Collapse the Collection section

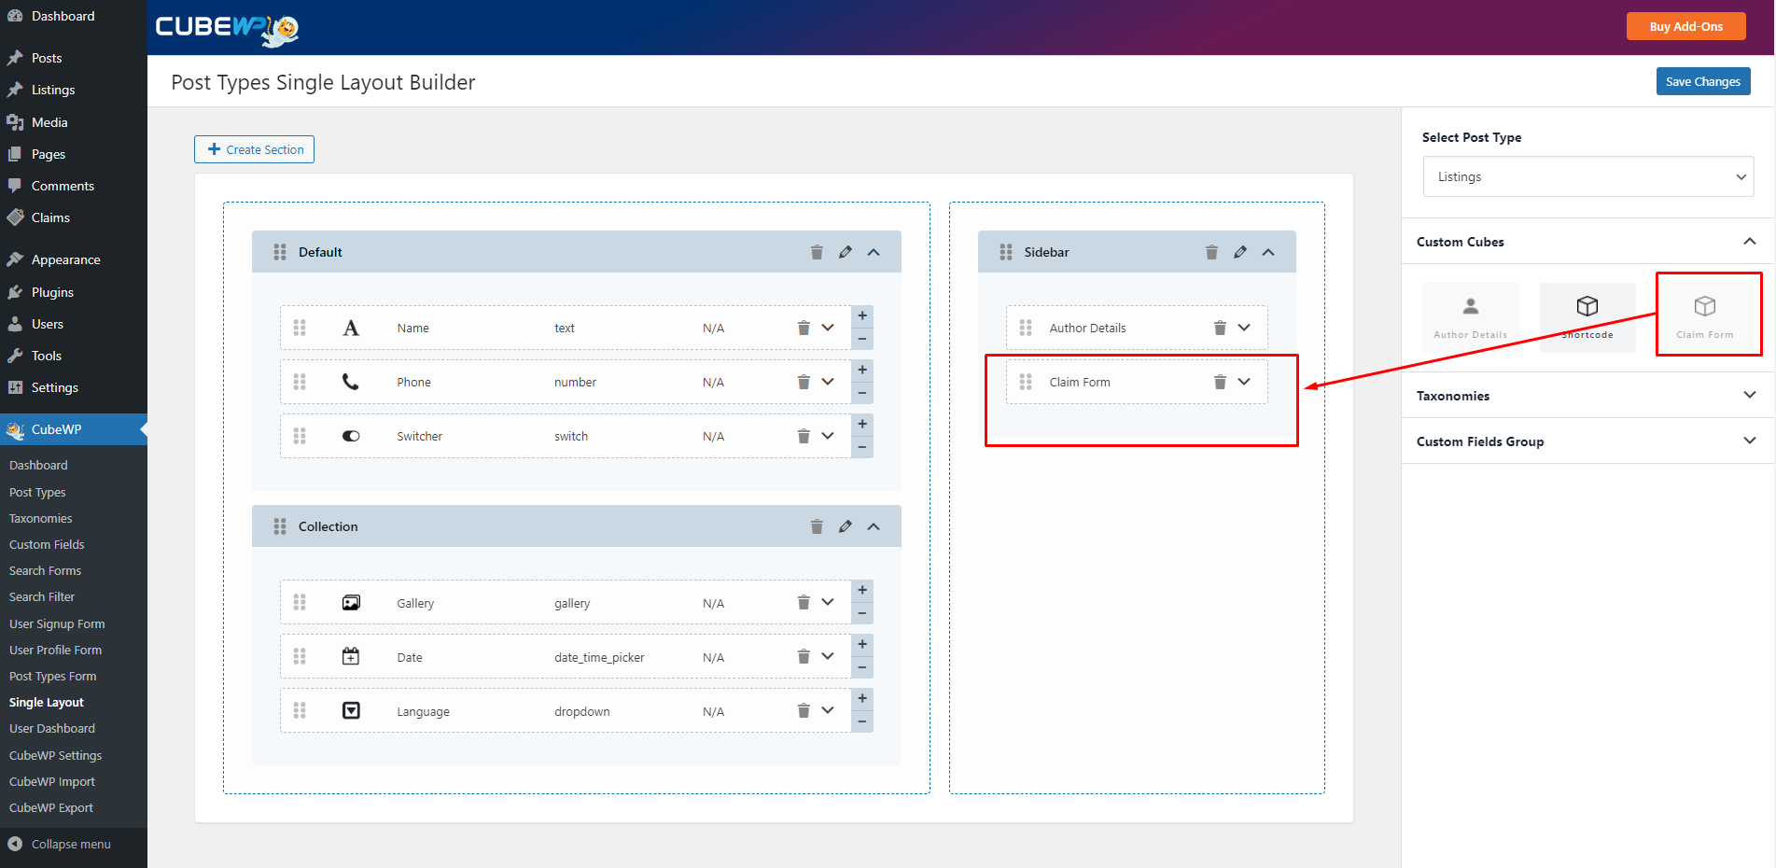tap(874, 526)
